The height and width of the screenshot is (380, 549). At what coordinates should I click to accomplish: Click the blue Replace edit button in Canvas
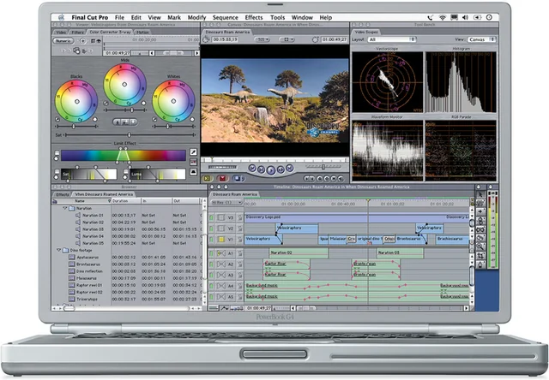pos(238,179)
